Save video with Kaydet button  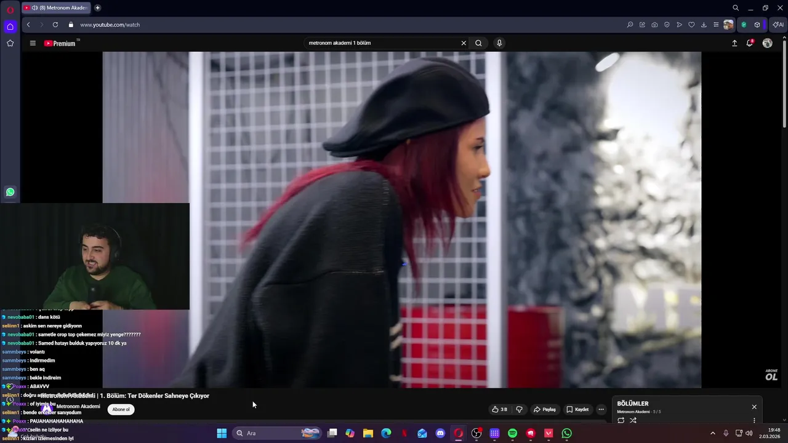coord(577,409)
